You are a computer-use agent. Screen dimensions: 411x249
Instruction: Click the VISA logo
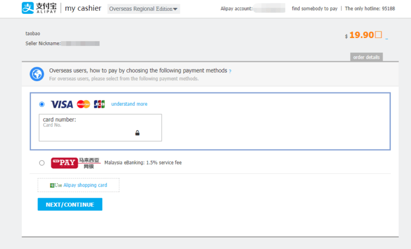(62, 104)
